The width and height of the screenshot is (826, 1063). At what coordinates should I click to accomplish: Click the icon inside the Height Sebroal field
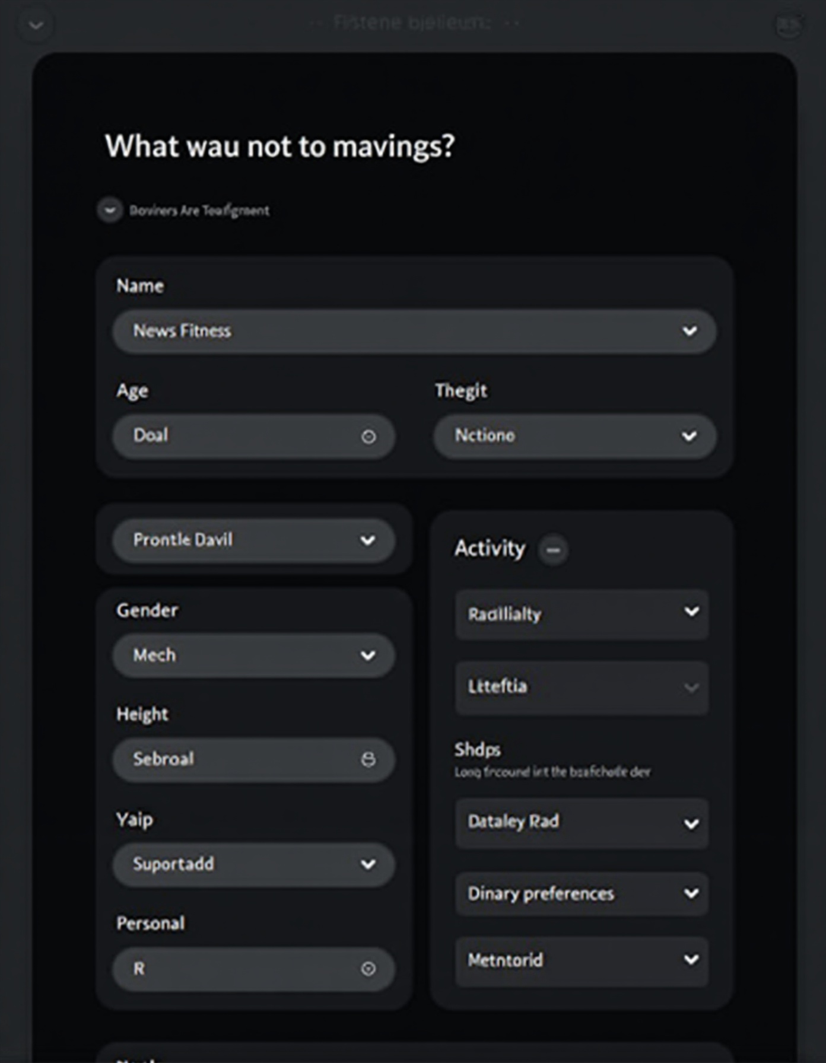369,760
